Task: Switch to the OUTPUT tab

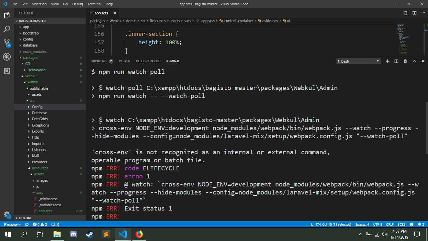Action: click(125, 61)
